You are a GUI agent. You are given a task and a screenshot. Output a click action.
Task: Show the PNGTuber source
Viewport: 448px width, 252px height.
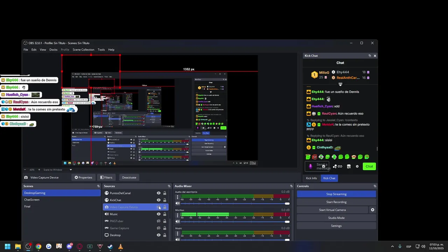[x=159, y=221]
